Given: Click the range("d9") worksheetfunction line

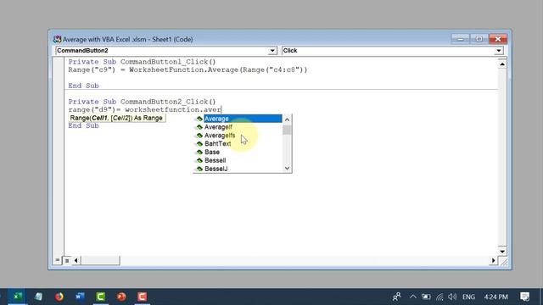Looking at the screenshot, I should (145, 109).
